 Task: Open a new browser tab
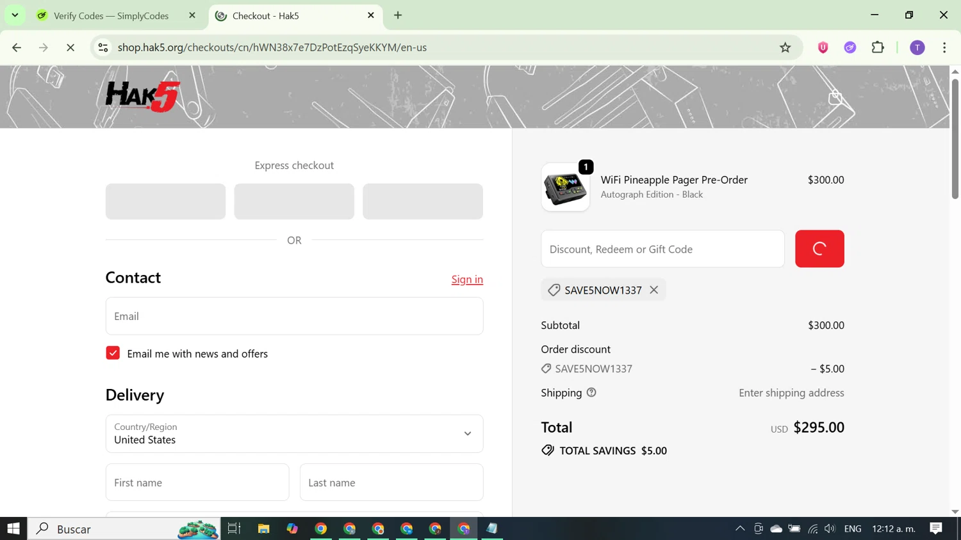click(x=398, y=15)
